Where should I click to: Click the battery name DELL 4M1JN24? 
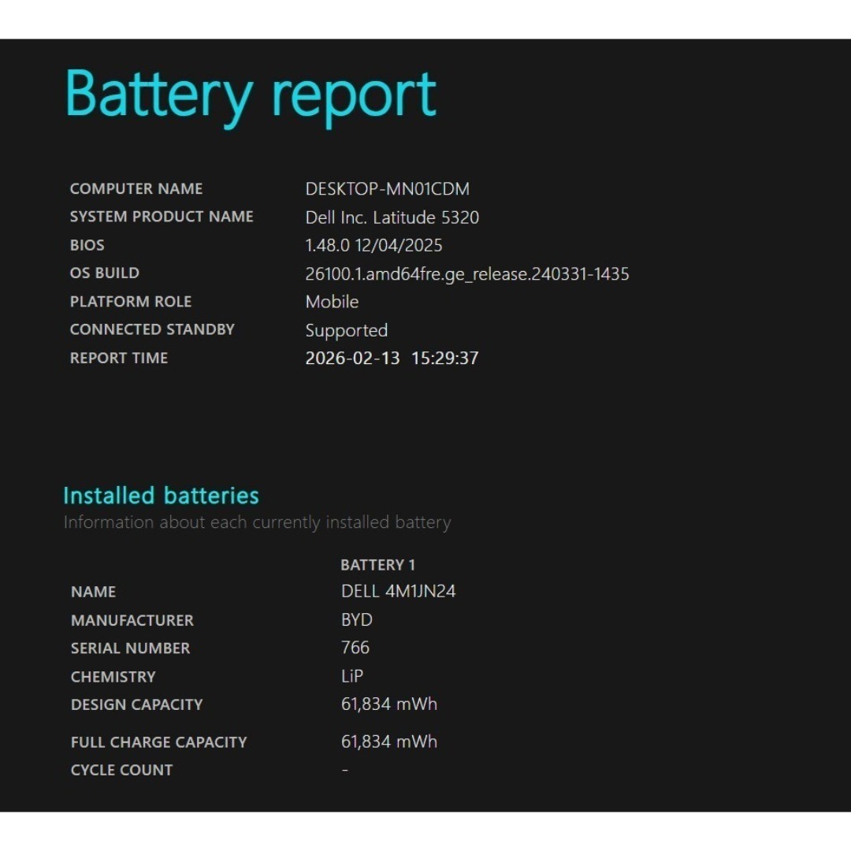click(x=398, y=592)
